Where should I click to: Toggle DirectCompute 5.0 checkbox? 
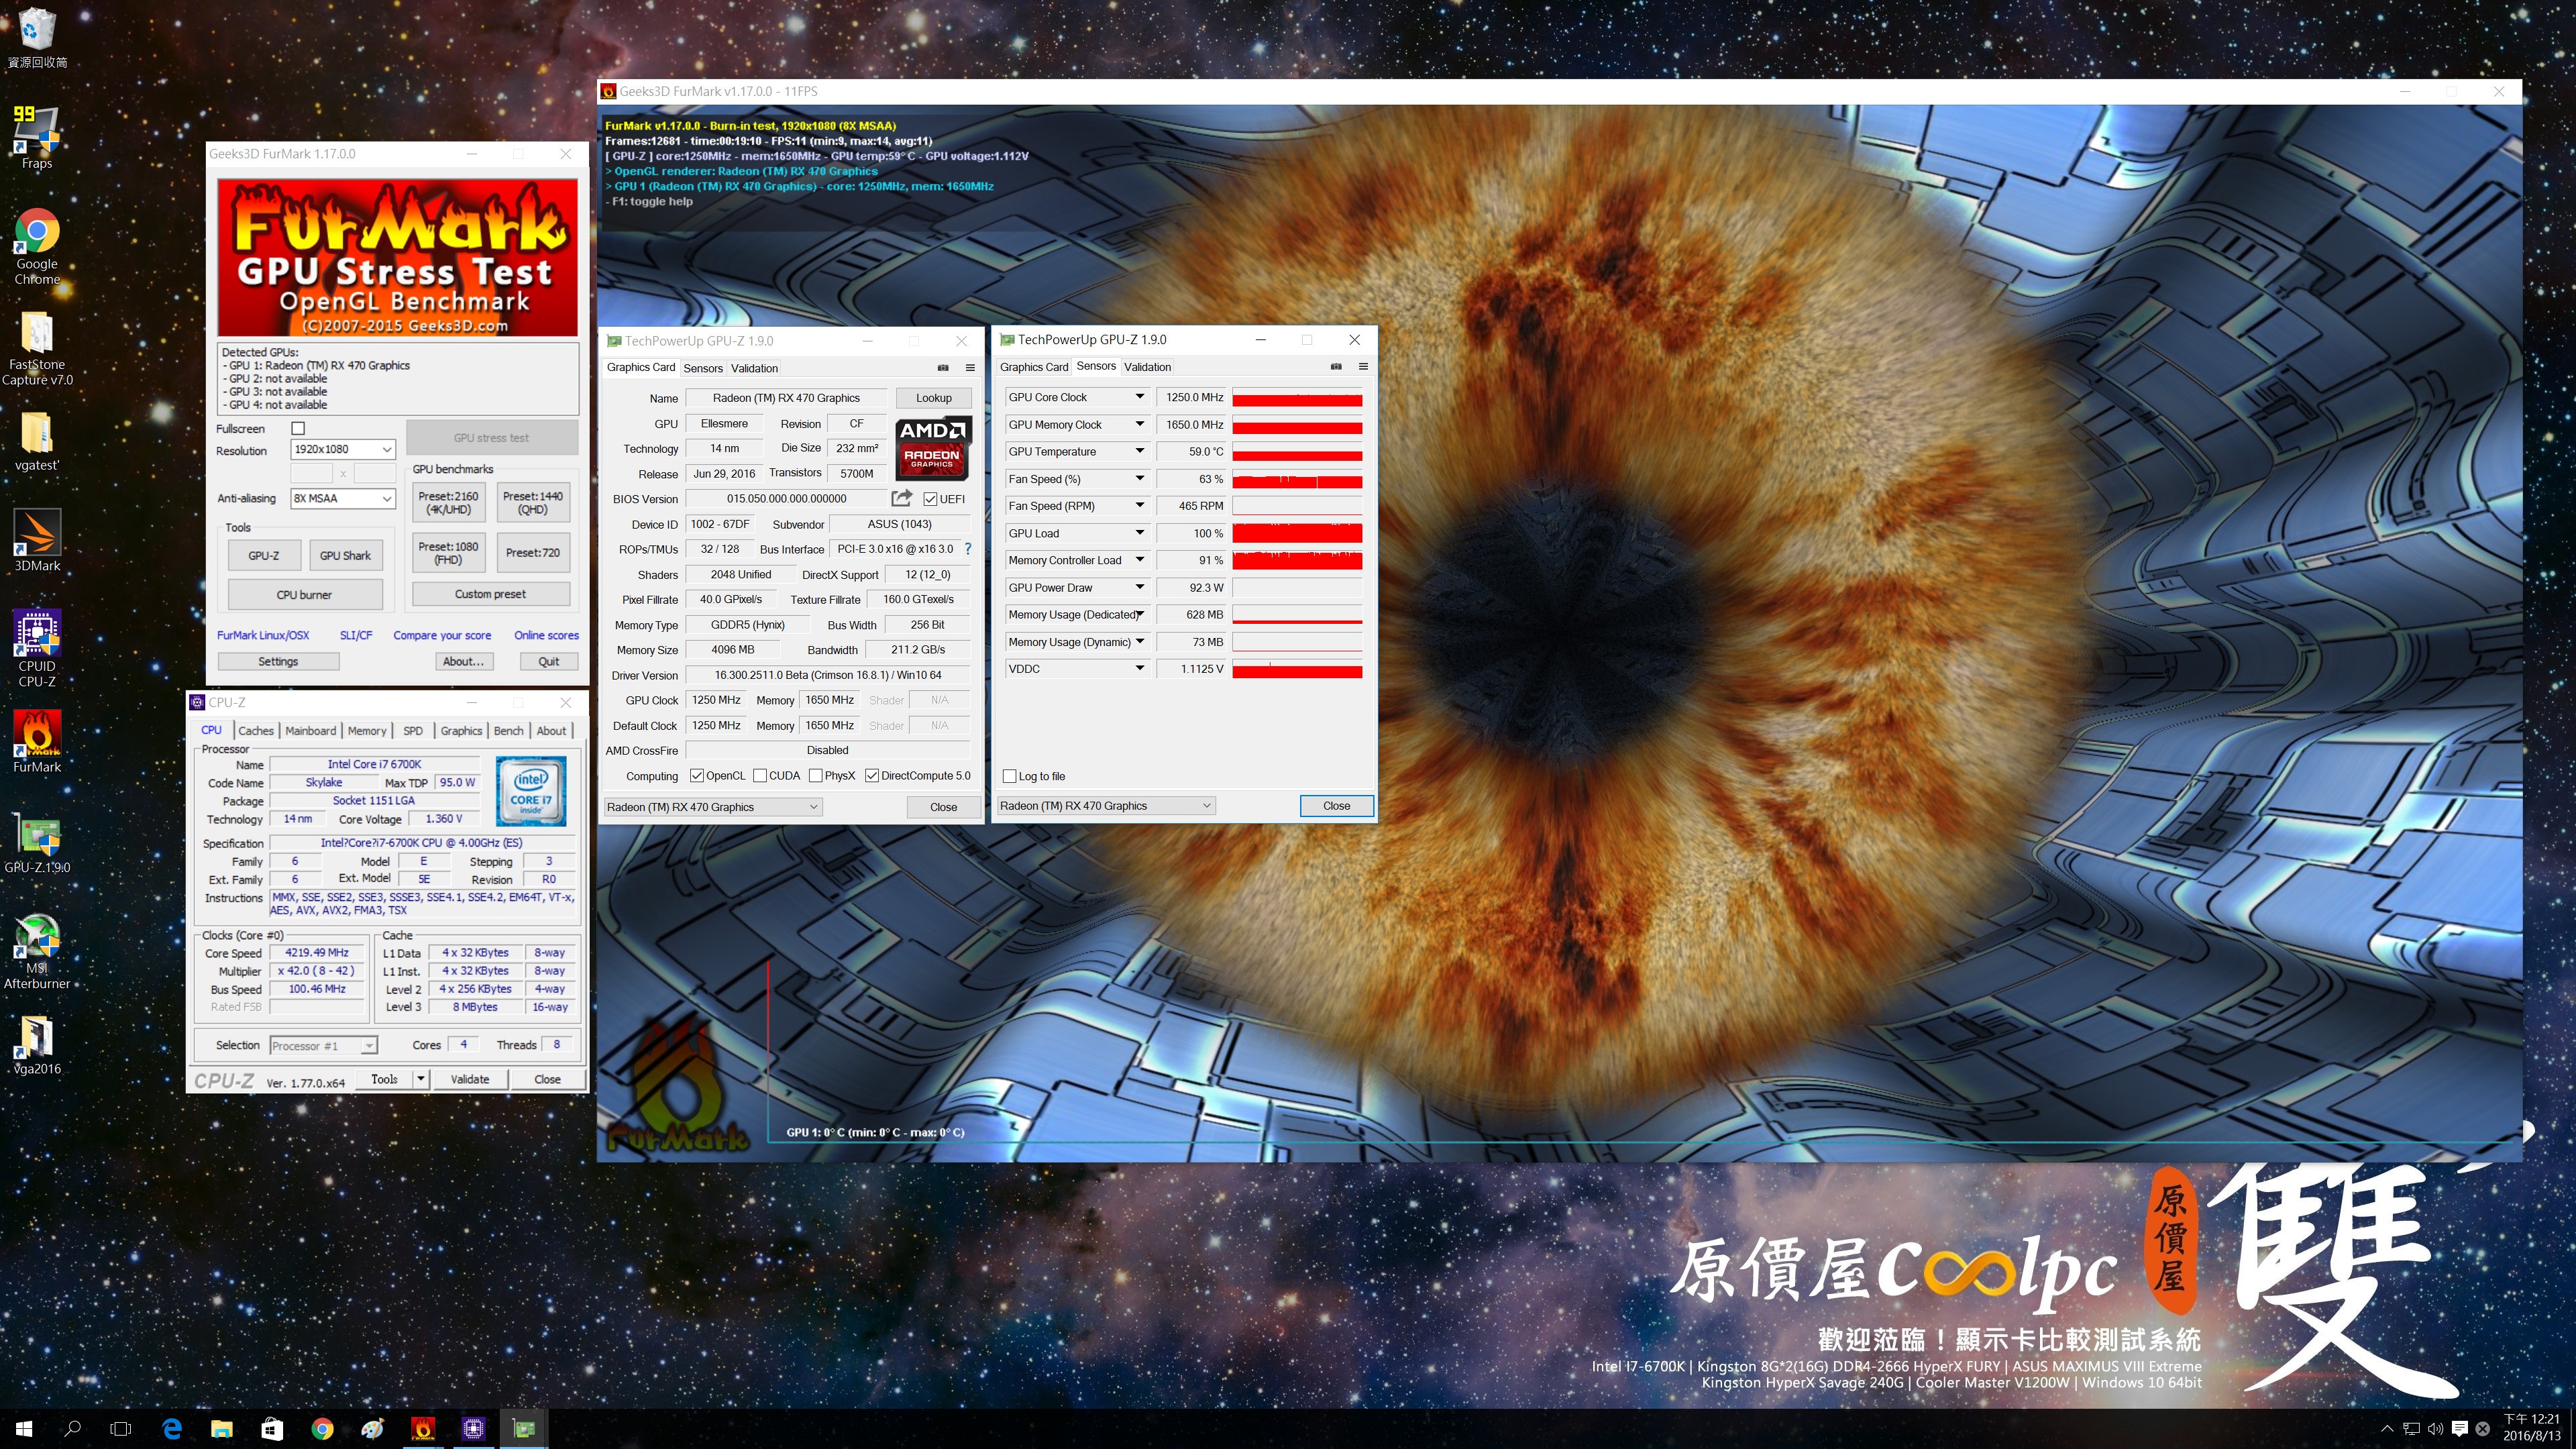click(x=872, y=775)
